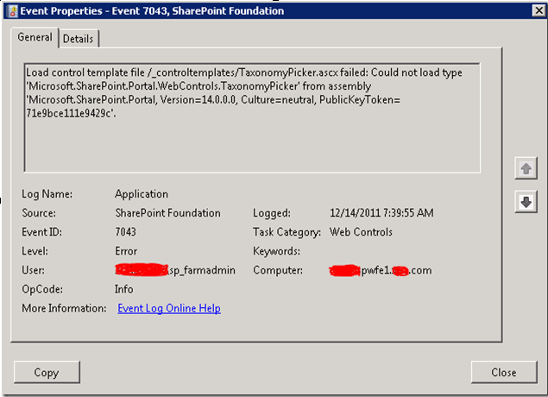
Task: Go to the next event with the down arrow
Action: pyautogui.click(x=526, y=202)
